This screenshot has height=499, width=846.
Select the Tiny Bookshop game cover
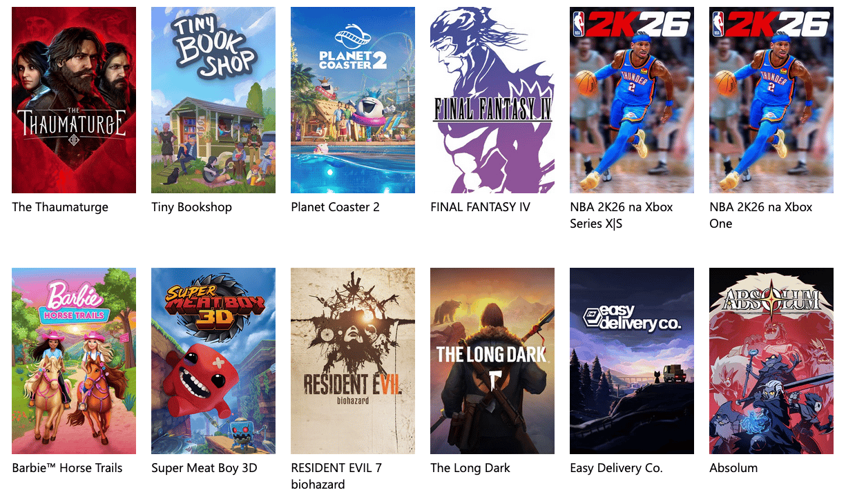213,100
